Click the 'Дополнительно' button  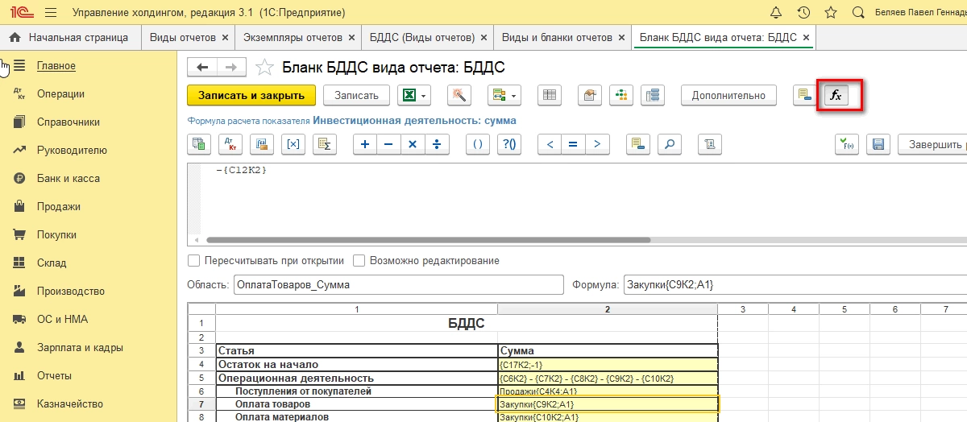tap(728, 95)
